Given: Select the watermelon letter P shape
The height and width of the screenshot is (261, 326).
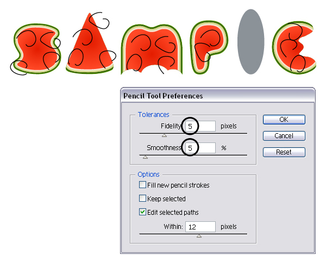Looking at the screenshot, I should (209, 47).
